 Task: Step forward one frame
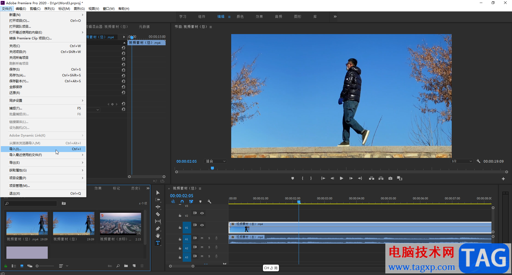[351, 178]
